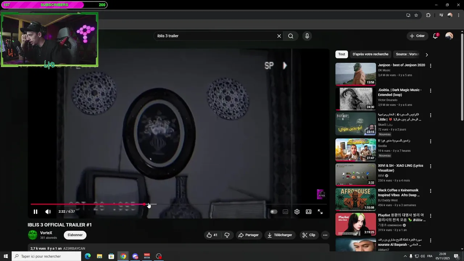The width and height of the screenshot is (464, 261).
Task: Click the S'abonner button
Action: point(75,235)
